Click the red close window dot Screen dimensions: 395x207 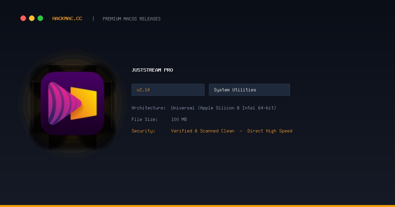(23, 18)
